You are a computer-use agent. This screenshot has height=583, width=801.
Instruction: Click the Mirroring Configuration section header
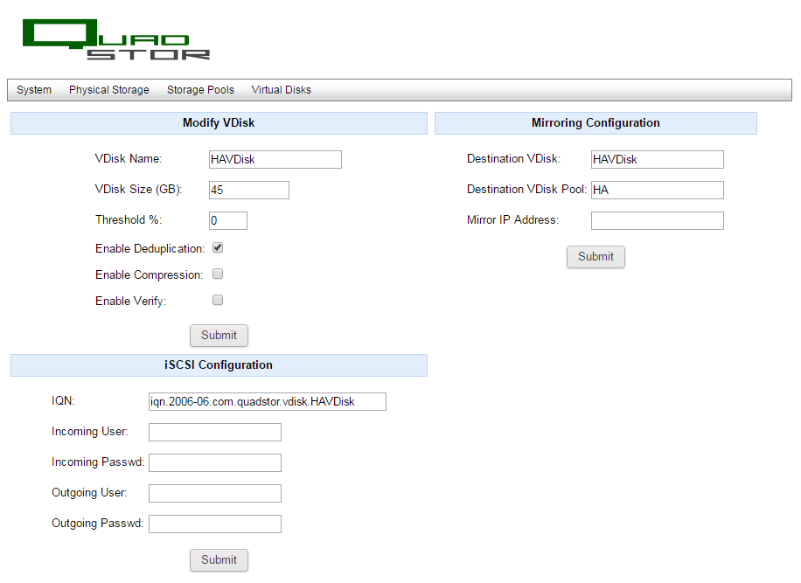596,123
